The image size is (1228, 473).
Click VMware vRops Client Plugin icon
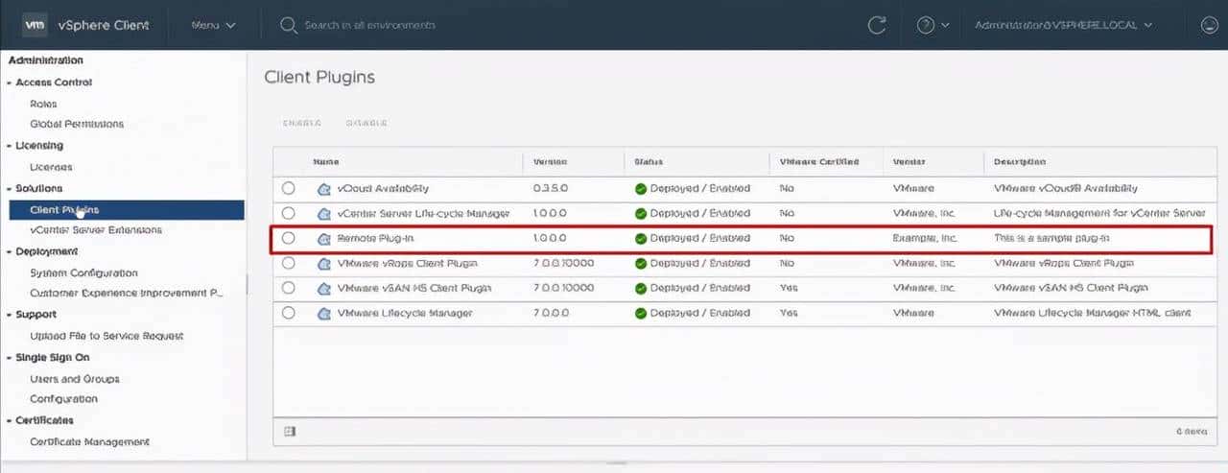click(x=324, y=263)
